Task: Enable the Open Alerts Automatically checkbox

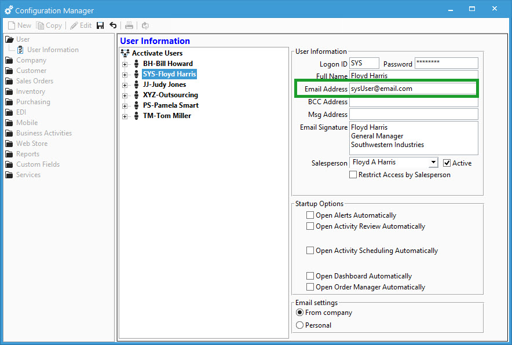Action: (310, 215)
